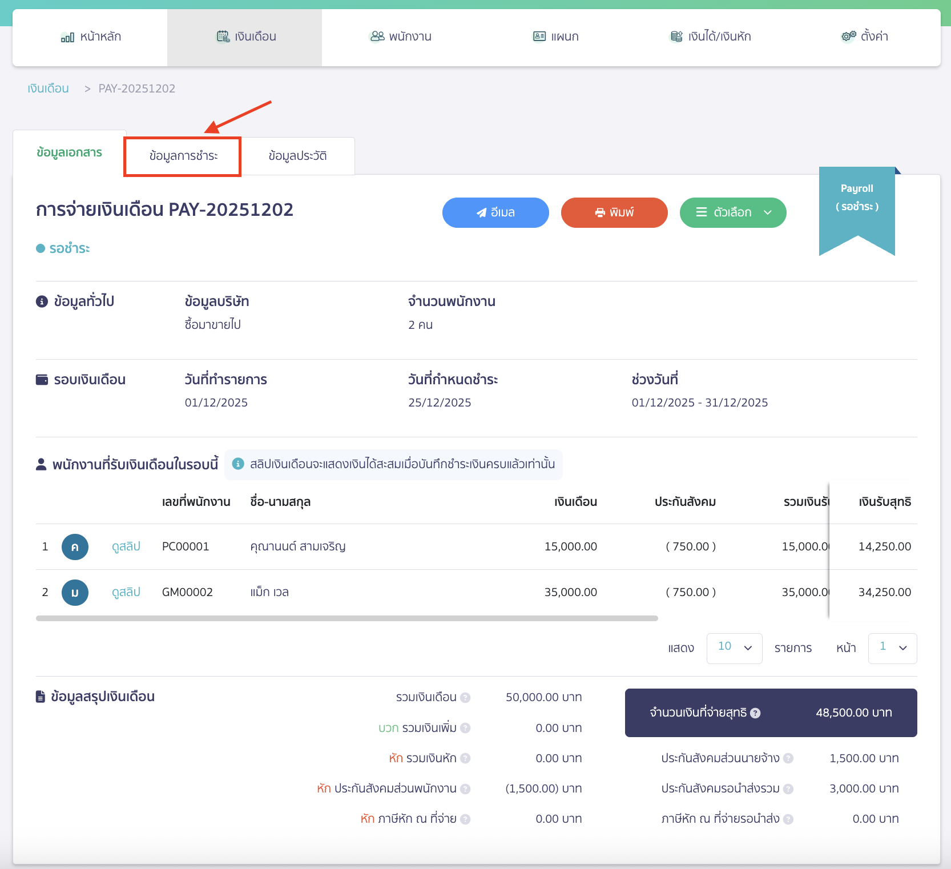951x869 pixels.
Task: View the payslip link for คุณานนต์ สามเจริญ
Action: 126,547
